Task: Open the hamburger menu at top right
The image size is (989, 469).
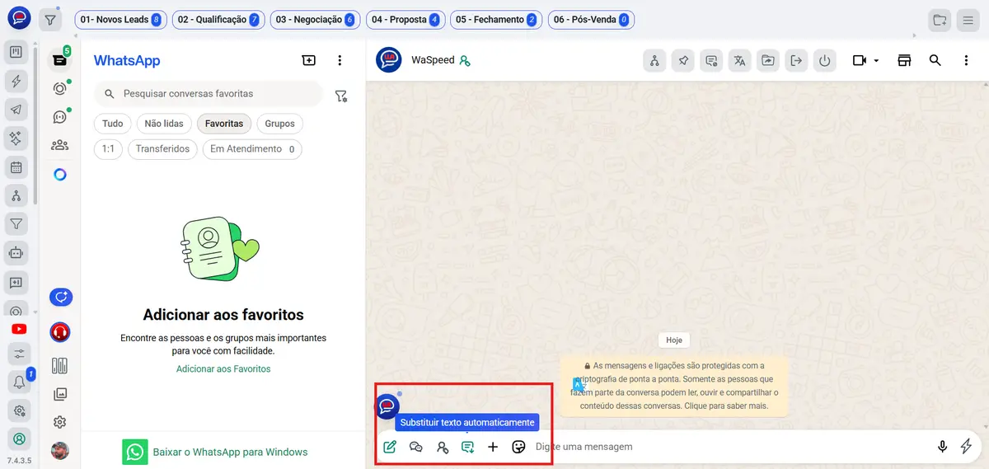Action: coord(968,20)
